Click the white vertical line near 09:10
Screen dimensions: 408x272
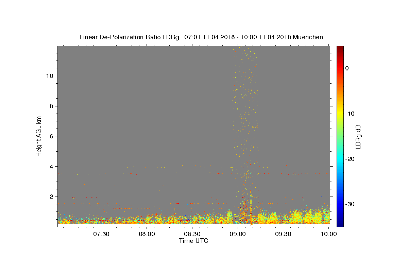pyautogui.click(x=251, y=84)
